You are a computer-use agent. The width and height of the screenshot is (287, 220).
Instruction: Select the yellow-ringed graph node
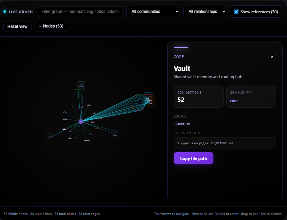[151, 102]
